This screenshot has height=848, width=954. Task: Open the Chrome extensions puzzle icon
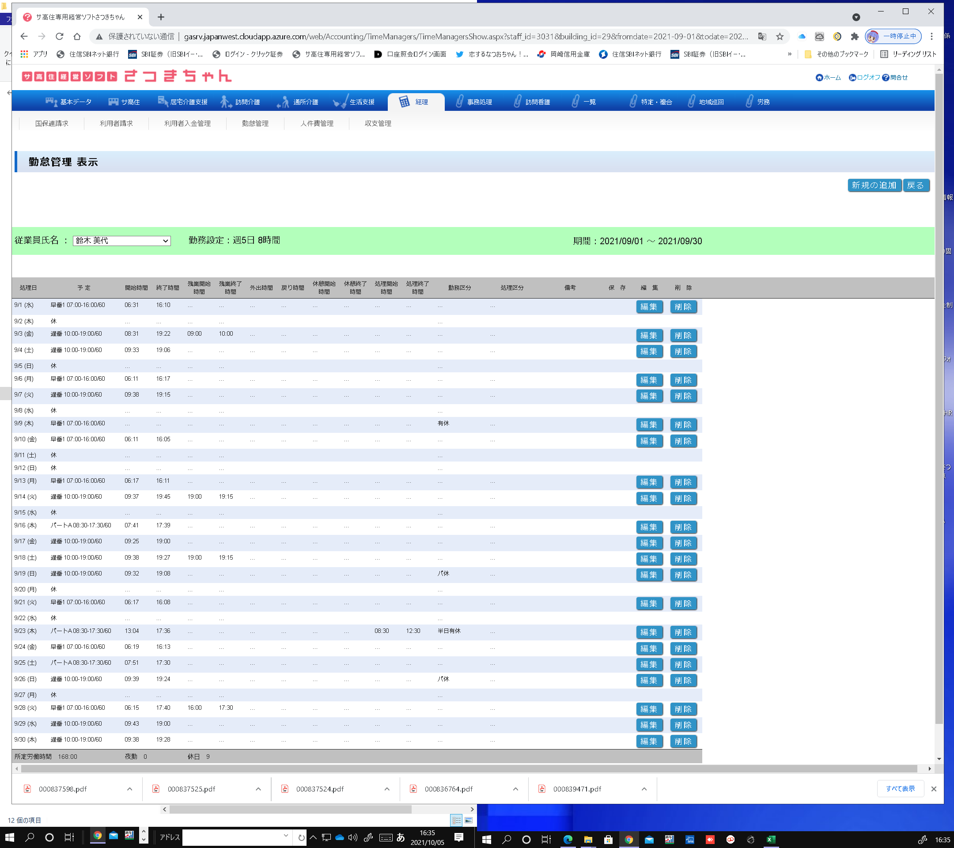tap(855, 36)
